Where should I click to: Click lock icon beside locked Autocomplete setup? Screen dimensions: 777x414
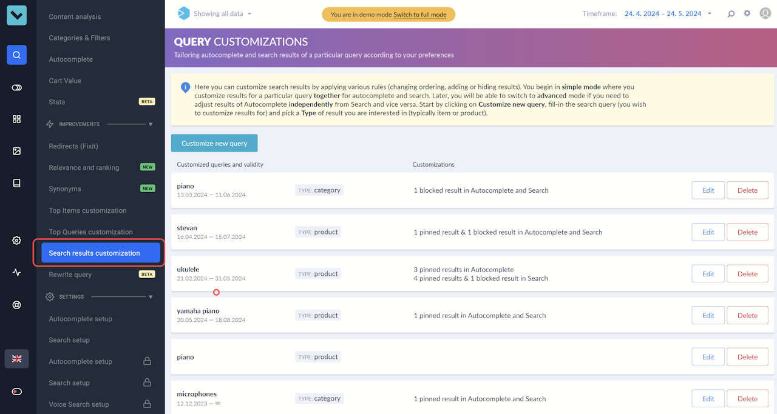click(147, 361)
